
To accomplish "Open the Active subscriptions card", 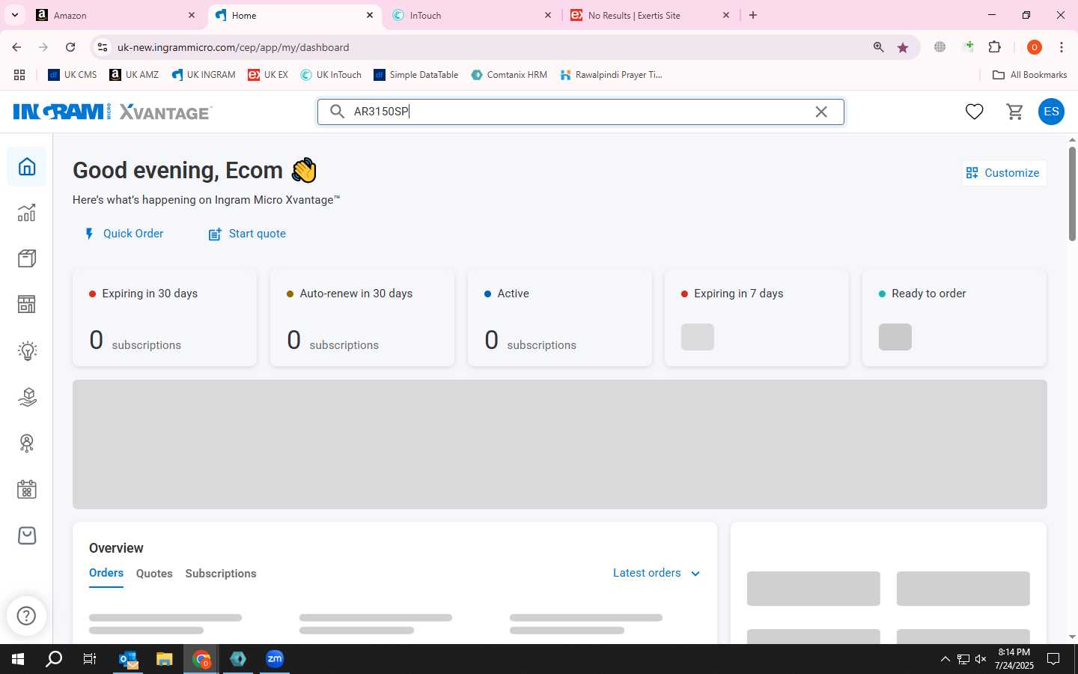I will coord(560,318).
